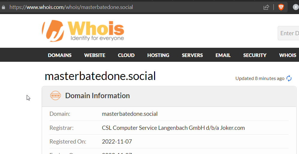The width and height of the screenshot is (299, 154).
Task: Click the lightning bolt extension icon
Action: point(295,7)
